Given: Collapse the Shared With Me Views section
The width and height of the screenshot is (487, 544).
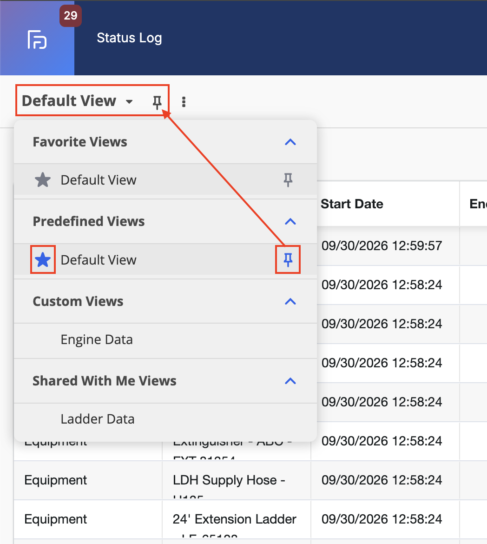Looking at the screenshot, I should pos(290,381).
